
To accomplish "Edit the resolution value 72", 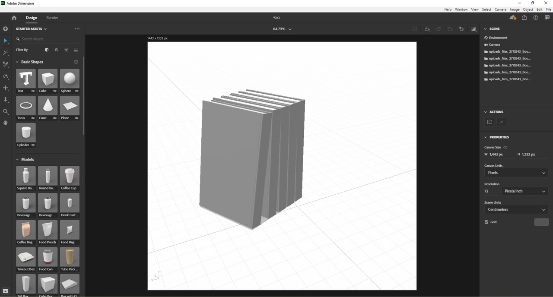I will 491,191.
